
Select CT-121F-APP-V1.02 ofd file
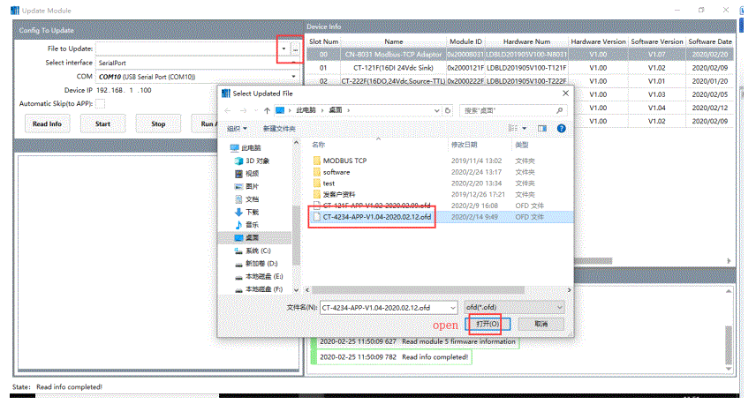pyautogui.click(x=372, y=206)
